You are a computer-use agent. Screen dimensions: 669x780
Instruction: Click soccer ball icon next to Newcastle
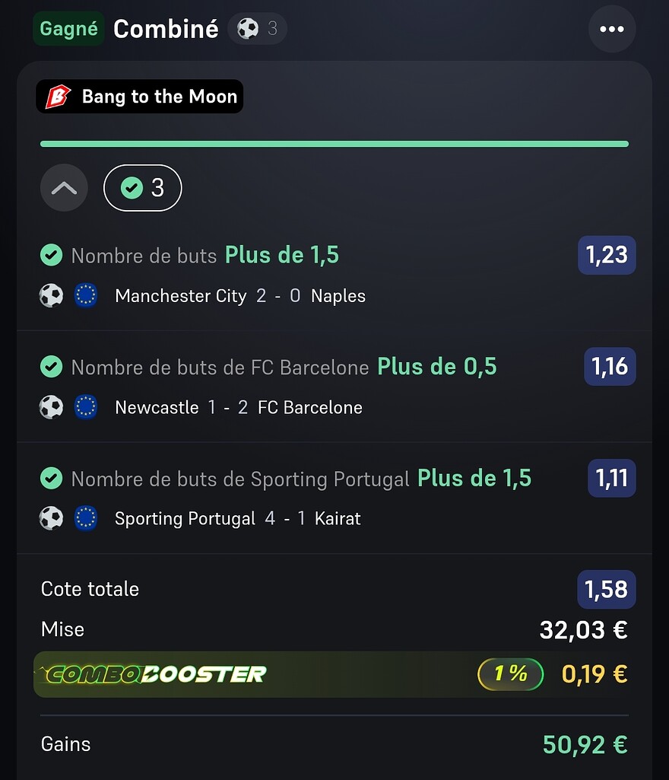(51, 407)
